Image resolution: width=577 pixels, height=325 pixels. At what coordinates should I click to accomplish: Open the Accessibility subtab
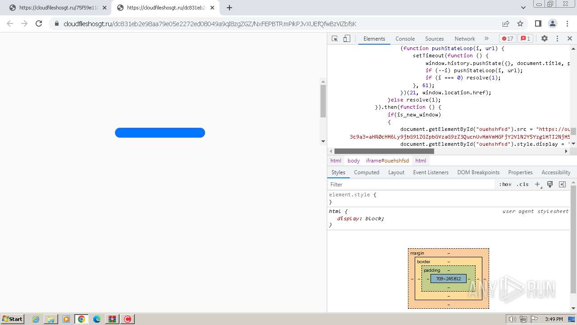click(x=556, y=172)
